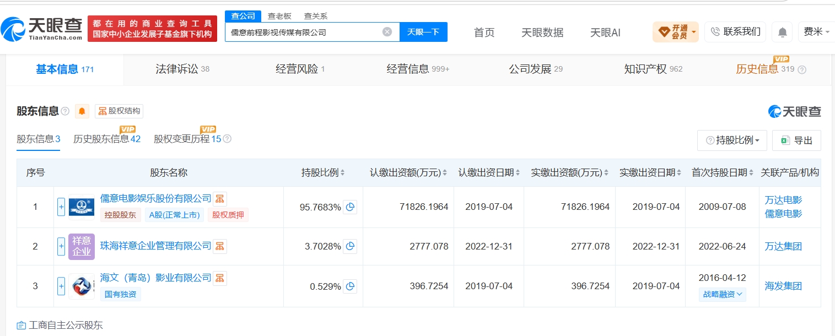Switch to the 法律诉讼 tab

(x=182, y=69)
